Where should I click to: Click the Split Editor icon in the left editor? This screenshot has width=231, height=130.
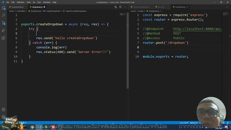point(120,7)
